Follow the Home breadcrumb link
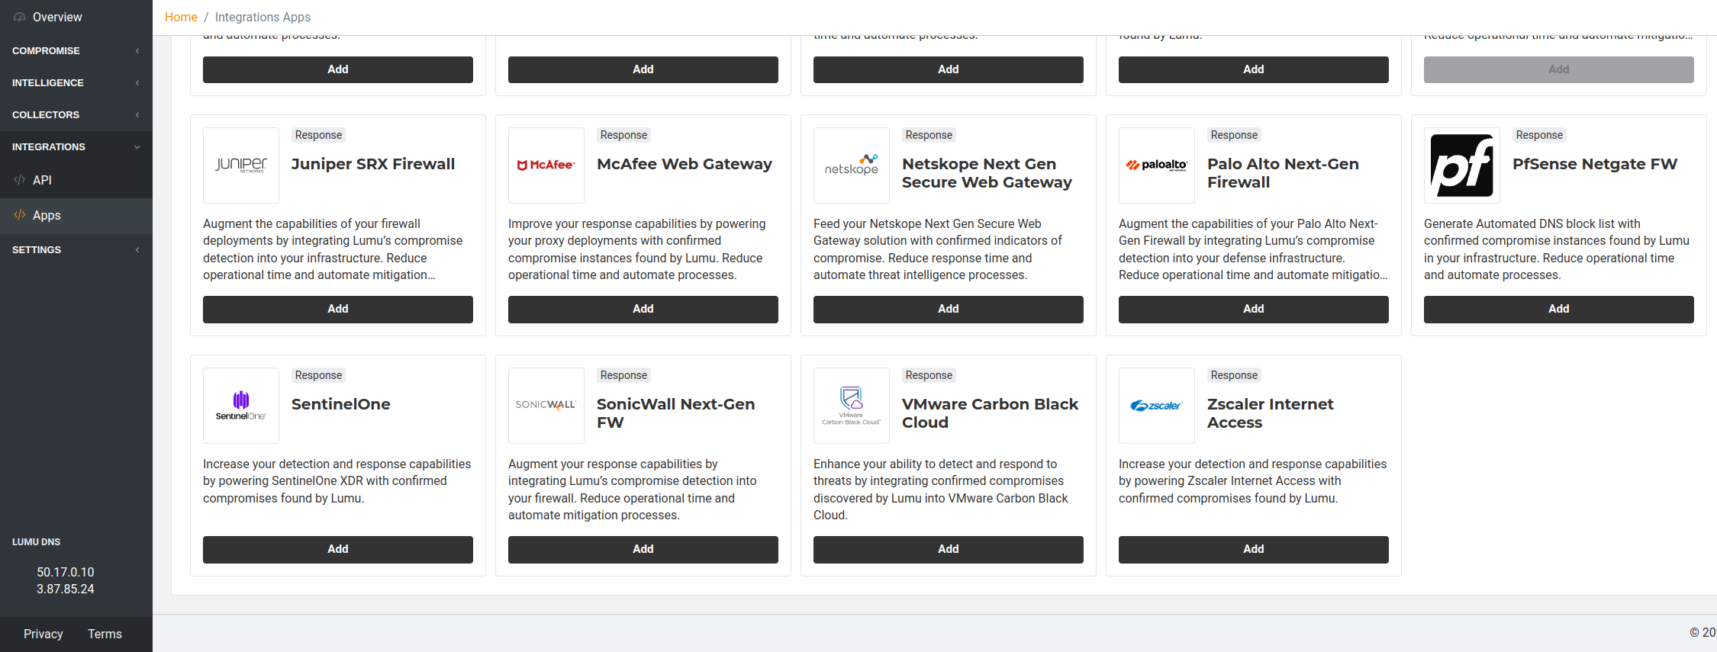The image size is (1717, 652). tap(181, 17)
